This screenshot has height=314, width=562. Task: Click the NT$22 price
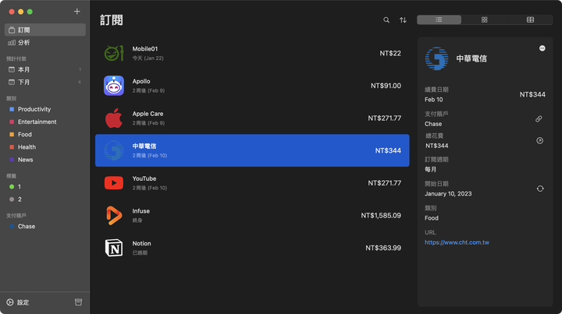(390, 53)
